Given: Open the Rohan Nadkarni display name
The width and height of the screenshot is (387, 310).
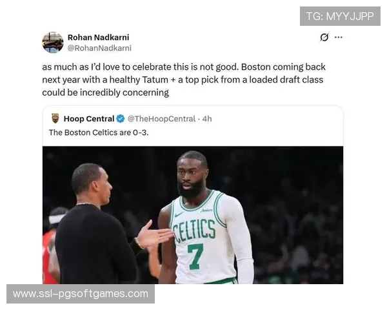Looking at the screenshot, I should (x=98, y=37).
